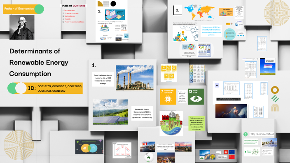This screenshot has width=290, height=163.
Task: Click the sustainable community globe illustration
Action: pos(171,123)
